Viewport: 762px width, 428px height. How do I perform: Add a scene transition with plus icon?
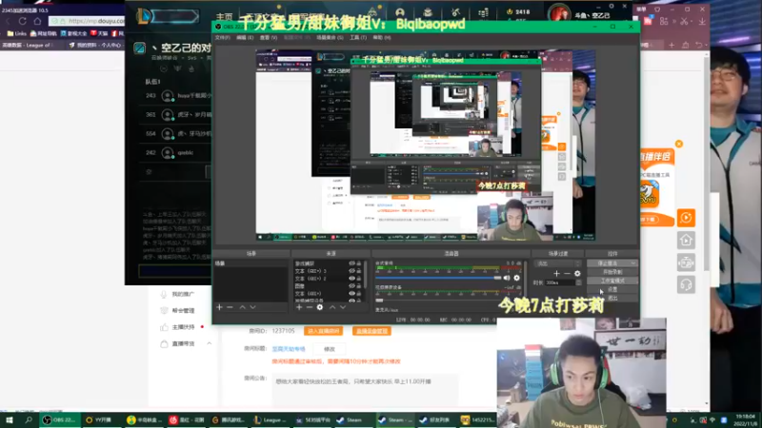coord(556,274)
